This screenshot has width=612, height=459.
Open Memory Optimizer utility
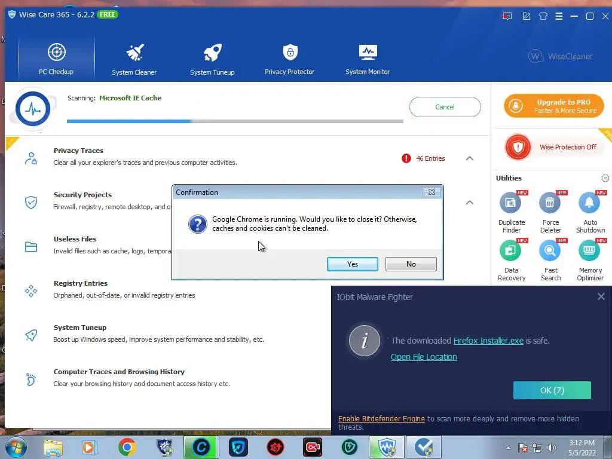coord(590,261)
